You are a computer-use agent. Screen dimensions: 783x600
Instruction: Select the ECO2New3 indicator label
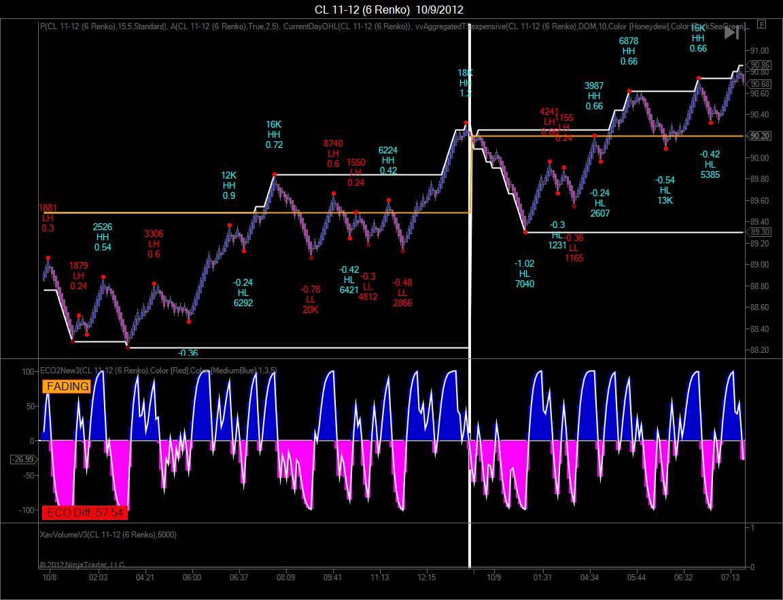click(158, 371)
